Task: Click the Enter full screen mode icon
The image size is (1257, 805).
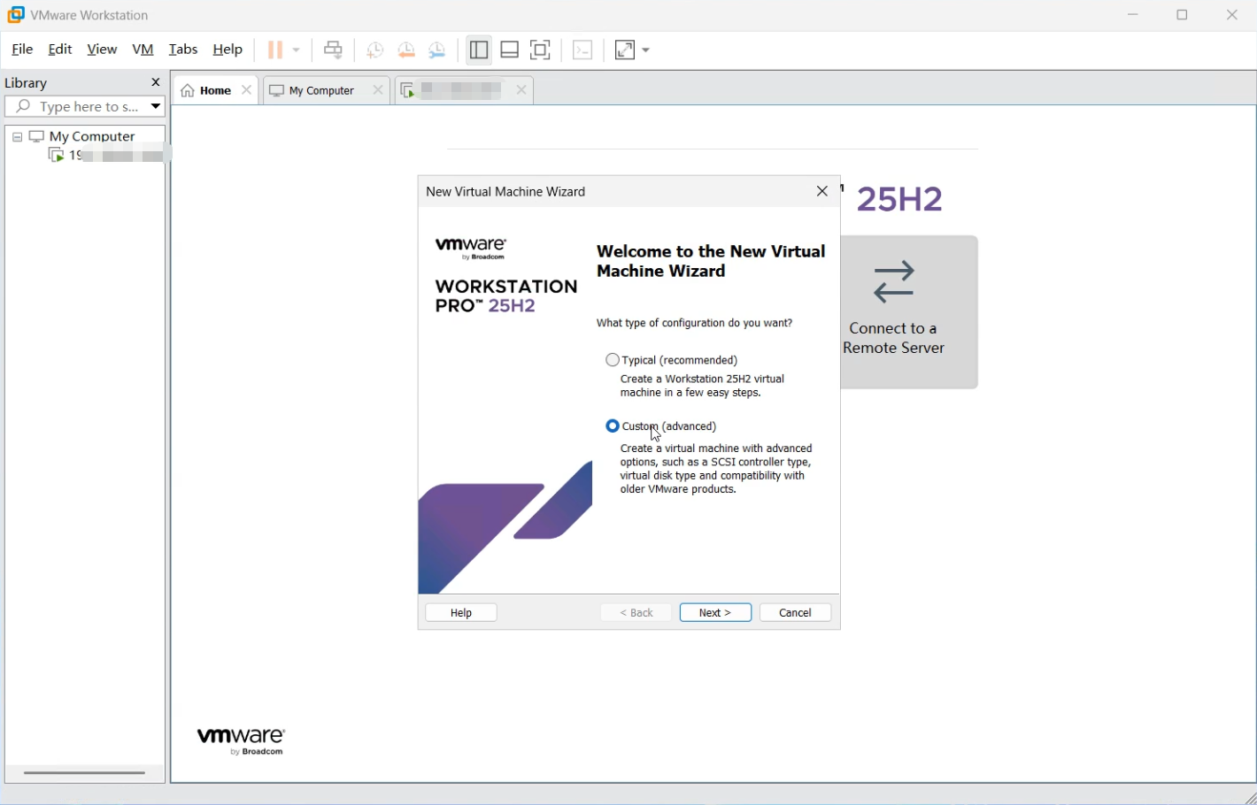Action: point(541,50)
